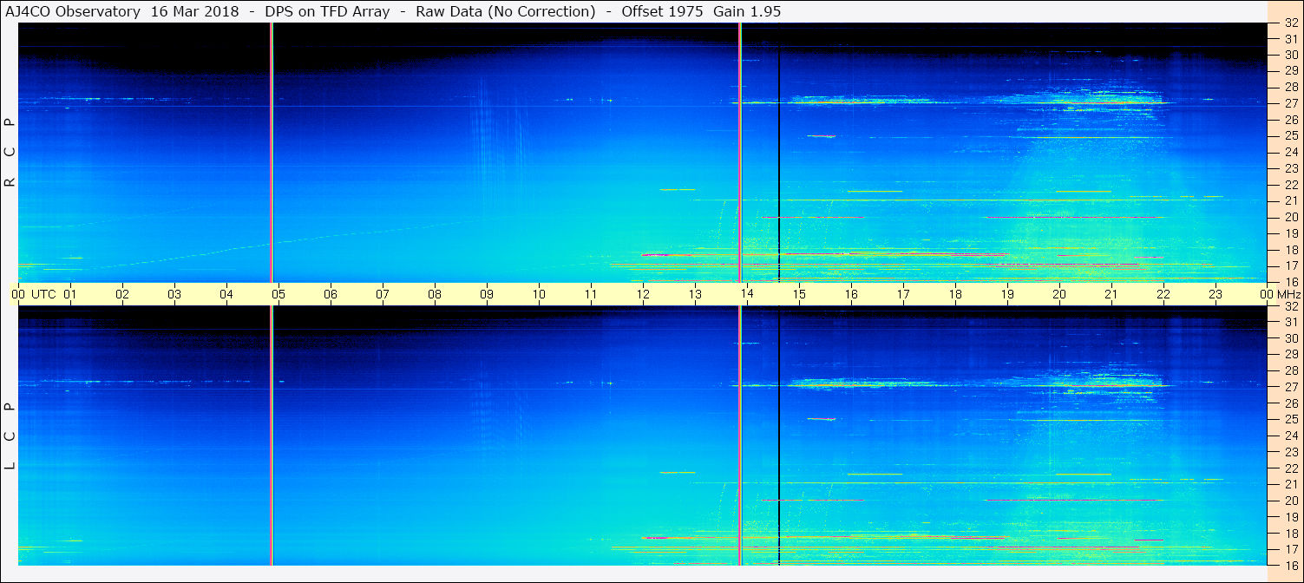Click the black vertical marker in the LCP spectrogram

tap(779, 436)
